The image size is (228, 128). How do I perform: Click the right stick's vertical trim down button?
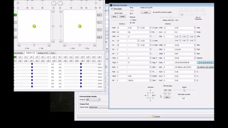[61, 41]
